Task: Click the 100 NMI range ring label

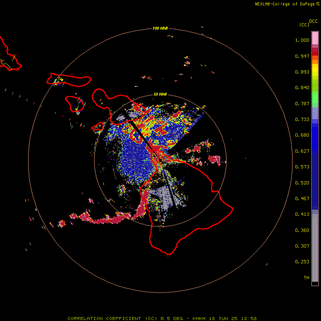Action: tap(160, 28)
